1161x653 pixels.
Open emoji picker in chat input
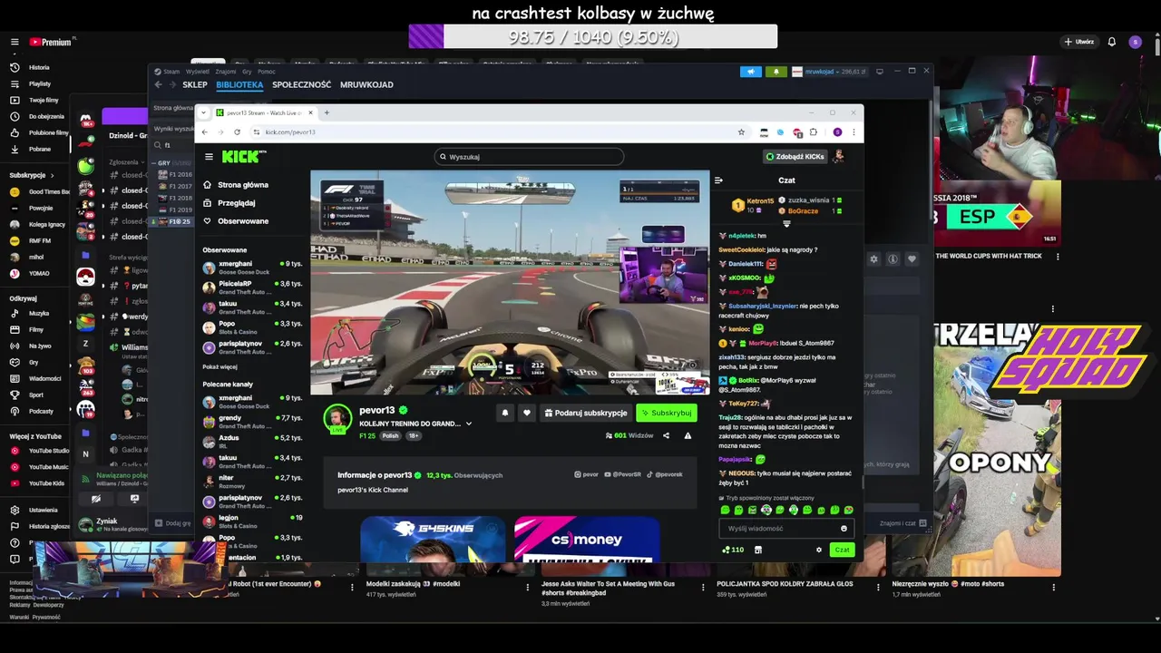[844, 529]
